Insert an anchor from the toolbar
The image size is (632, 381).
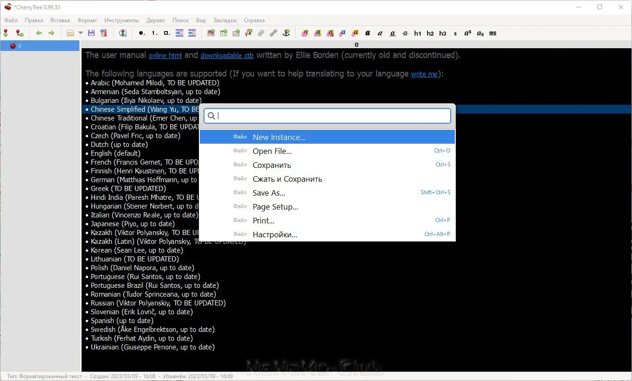click(286, 33)
